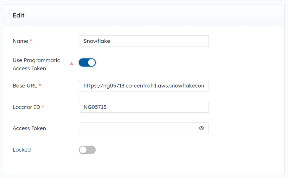Click the required asterisk beside Locator ID
This screenshot has height=177, width=288.
[43, 106]
